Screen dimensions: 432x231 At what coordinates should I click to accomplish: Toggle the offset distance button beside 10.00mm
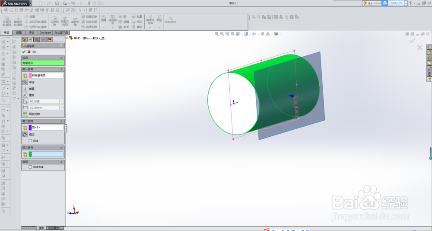click(x=25, y=108)
